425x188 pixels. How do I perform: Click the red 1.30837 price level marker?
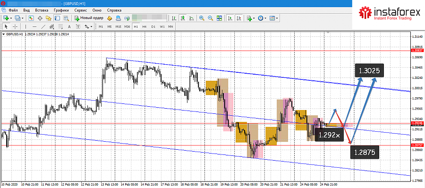coord(416,51)
